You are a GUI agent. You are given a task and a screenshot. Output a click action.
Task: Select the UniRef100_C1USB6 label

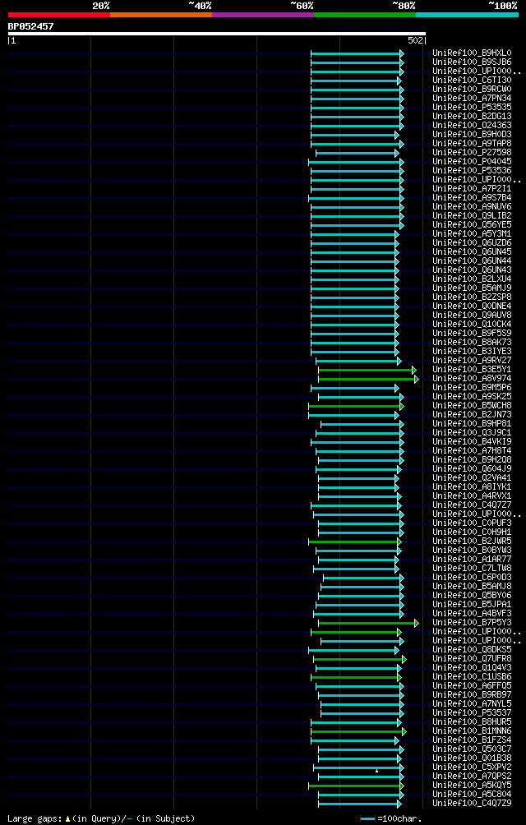[472, 676]
